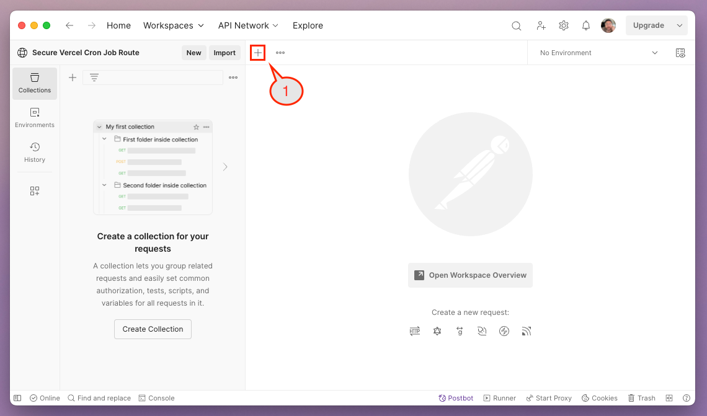This screenshot has width=707, height=416.
Task: Open a new tab with the plus icon
Action: click(x=258, y=53)
